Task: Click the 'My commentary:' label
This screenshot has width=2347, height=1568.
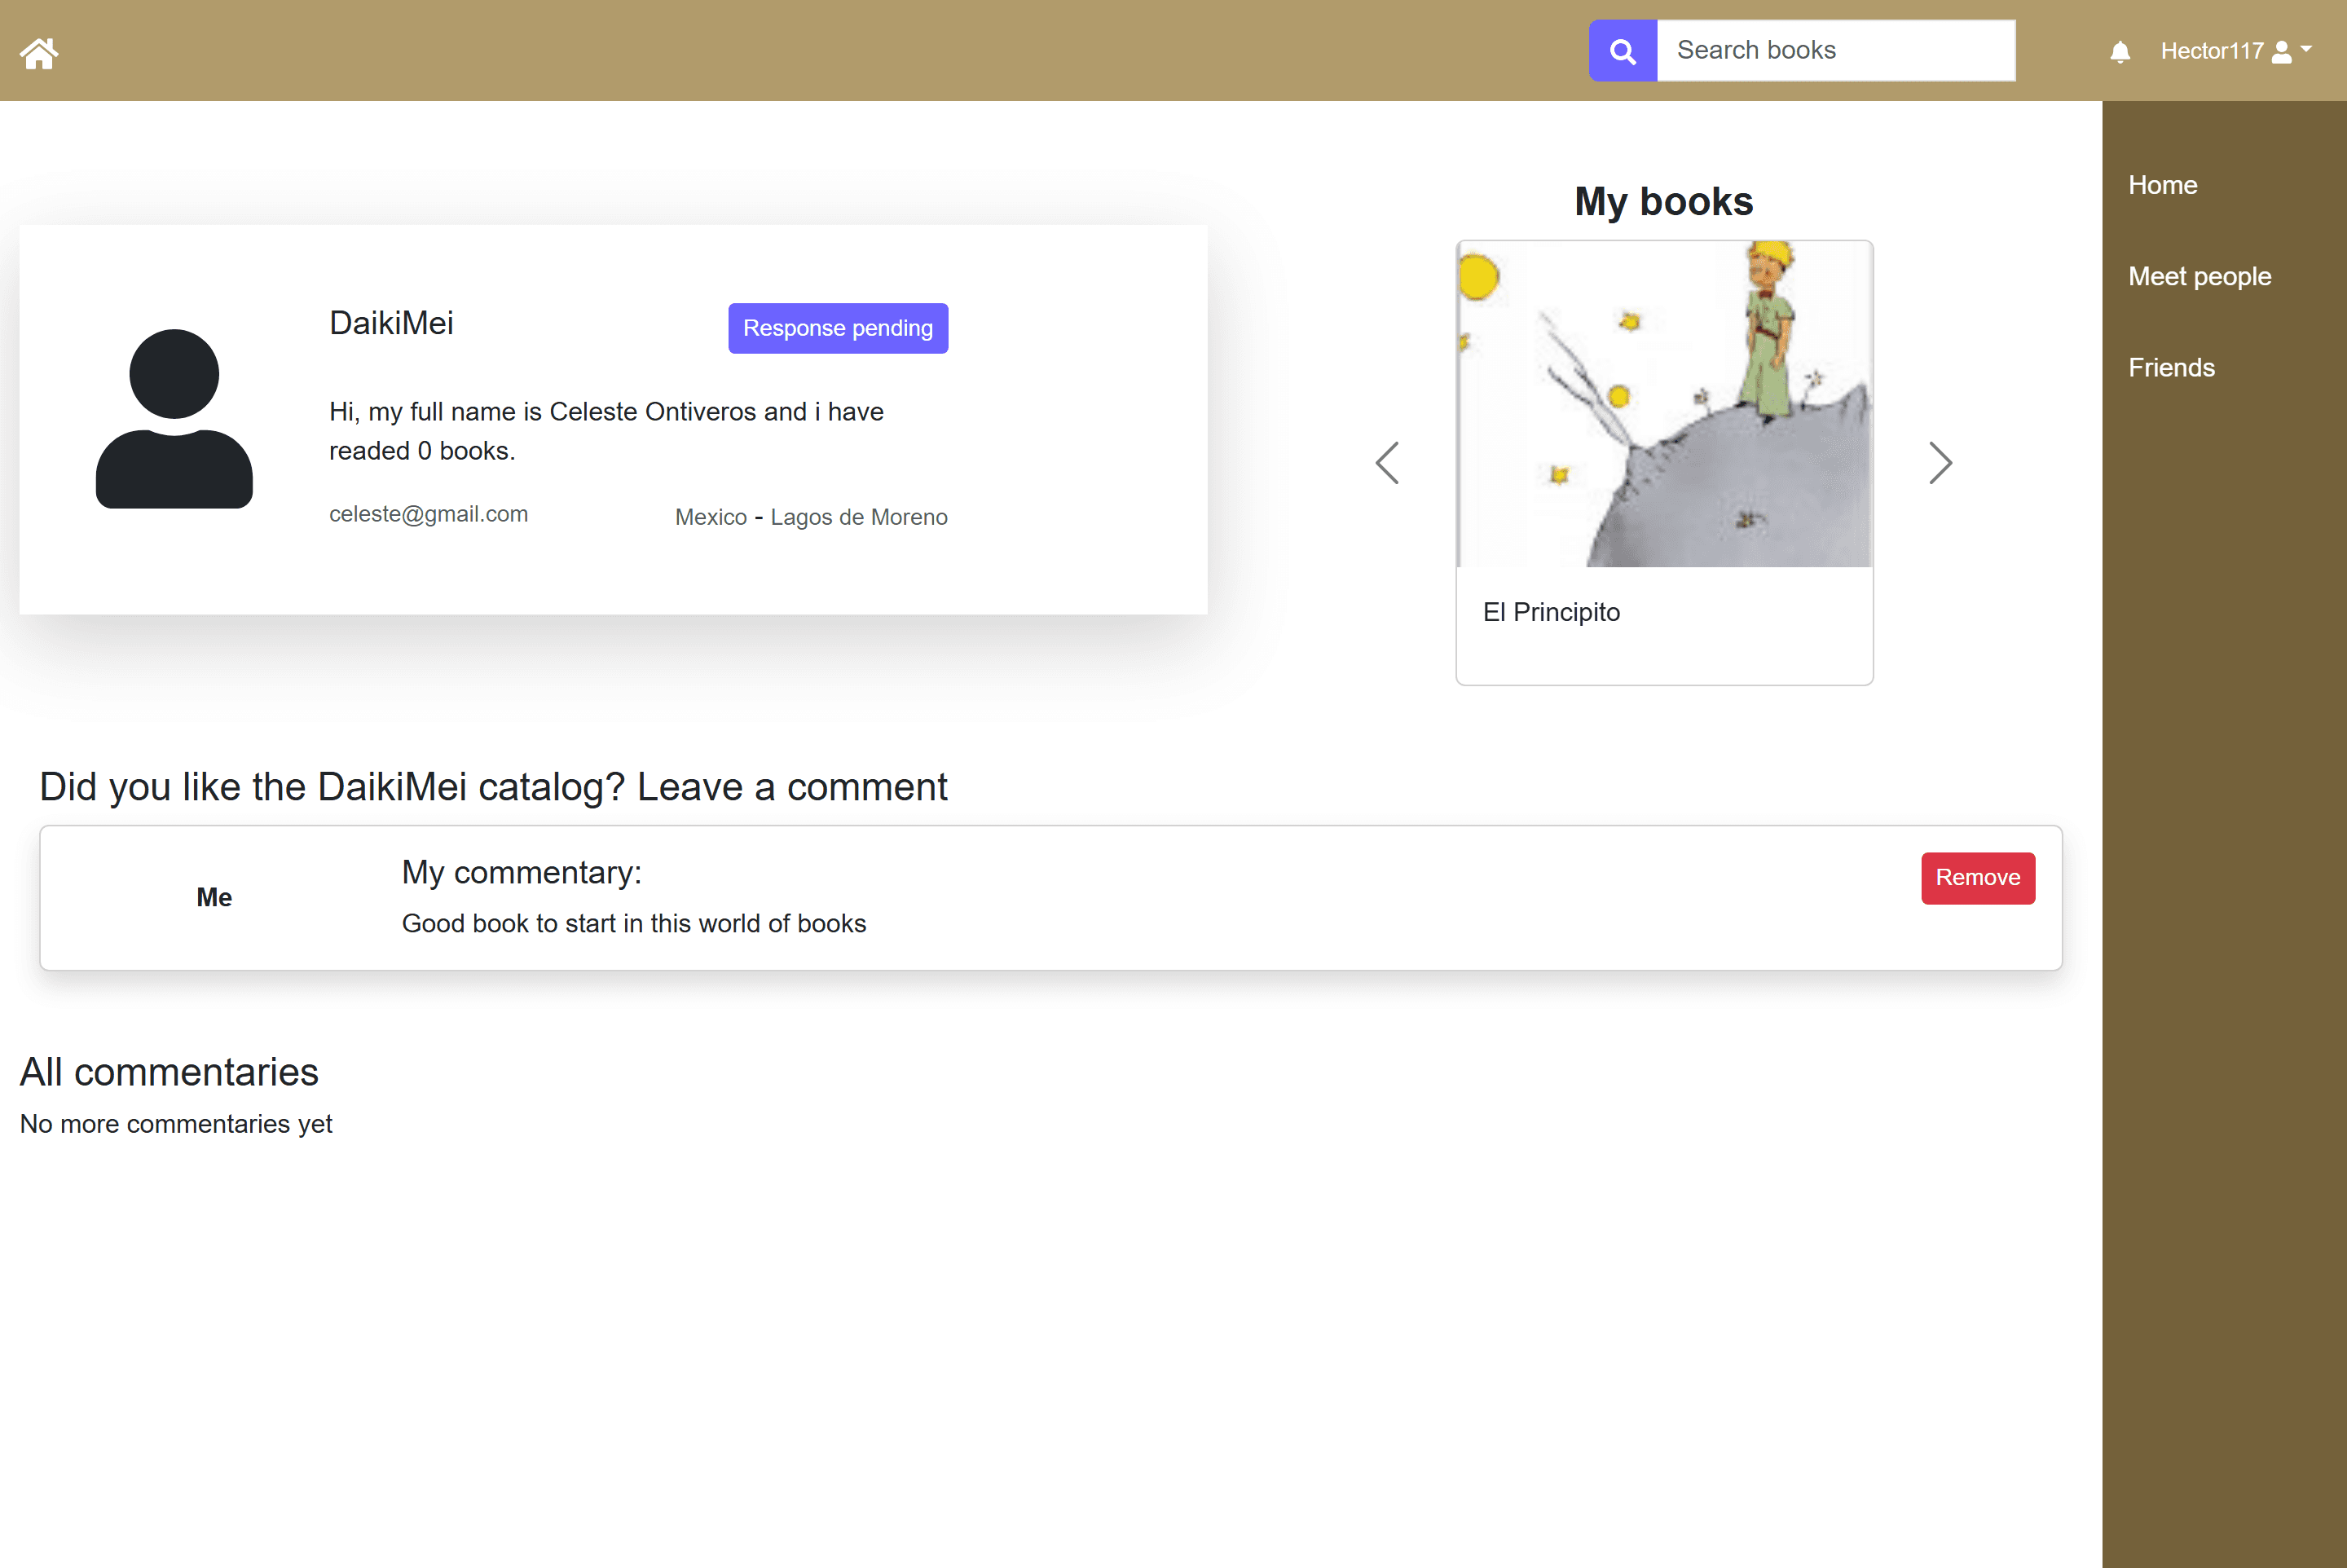Action: [x=521, y=872]
